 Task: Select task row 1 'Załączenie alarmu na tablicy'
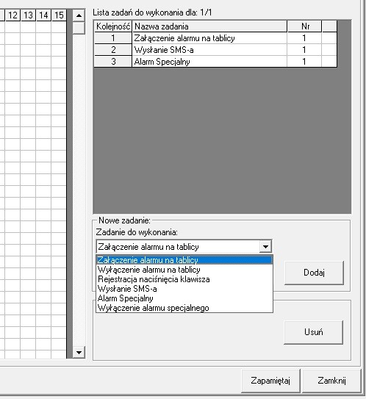[215, 38]
